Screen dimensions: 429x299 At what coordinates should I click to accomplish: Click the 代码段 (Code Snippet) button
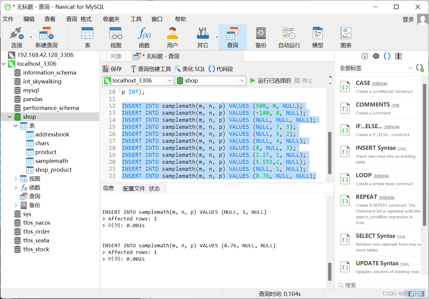coord(221,69)
